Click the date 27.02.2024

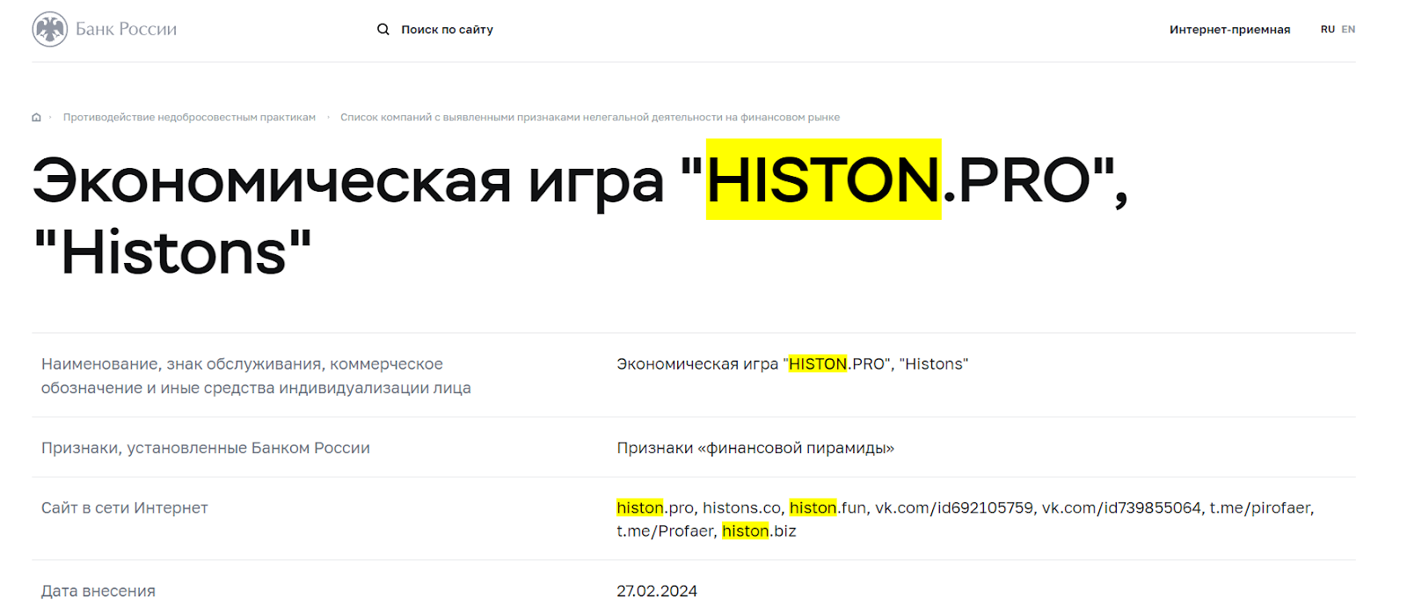(657, 591)
